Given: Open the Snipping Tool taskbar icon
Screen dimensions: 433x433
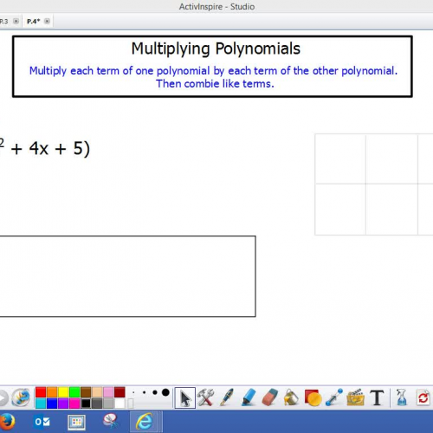Looking at the screenshot, I should pos(110,421).
